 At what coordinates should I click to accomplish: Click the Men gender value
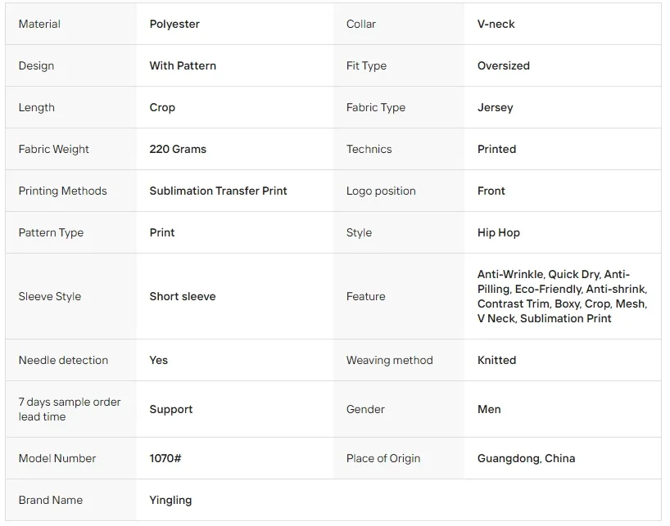489,409
